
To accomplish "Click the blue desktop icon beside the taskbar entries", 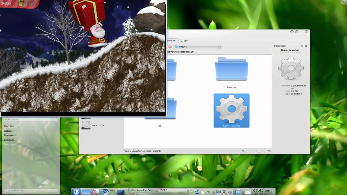I will coord(121,192).
